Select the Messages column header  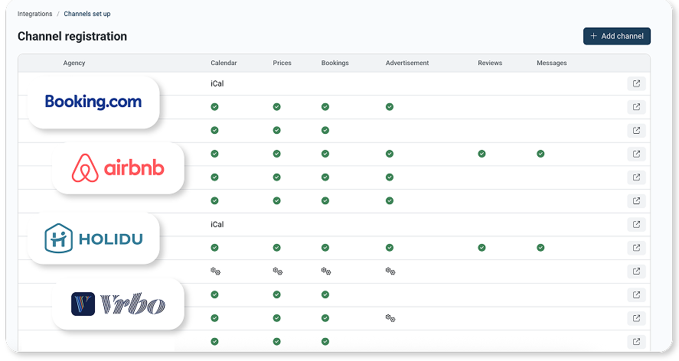(x=552, y=63)
